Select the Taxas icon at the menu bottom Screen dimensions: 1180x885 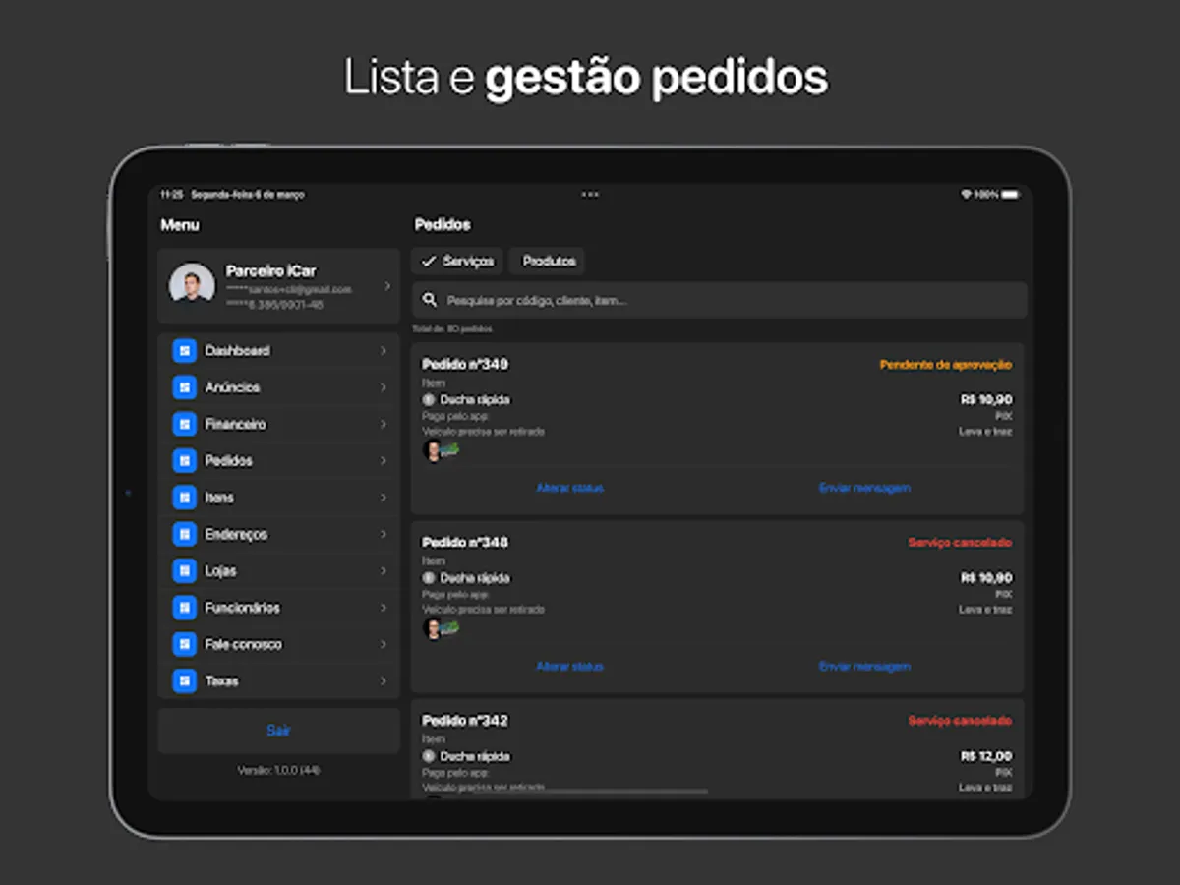pyautogui.click(x=184, y=680)
